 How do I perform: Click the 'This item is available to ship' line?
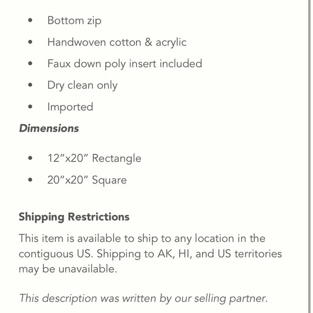[x=142, y=239]
